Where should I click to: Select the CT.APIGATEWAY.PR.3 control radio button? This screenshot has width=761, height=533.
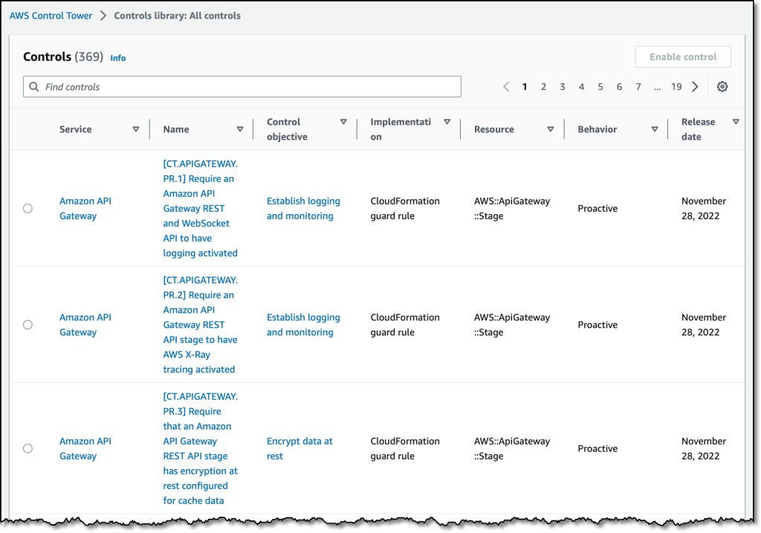[27, 448]
